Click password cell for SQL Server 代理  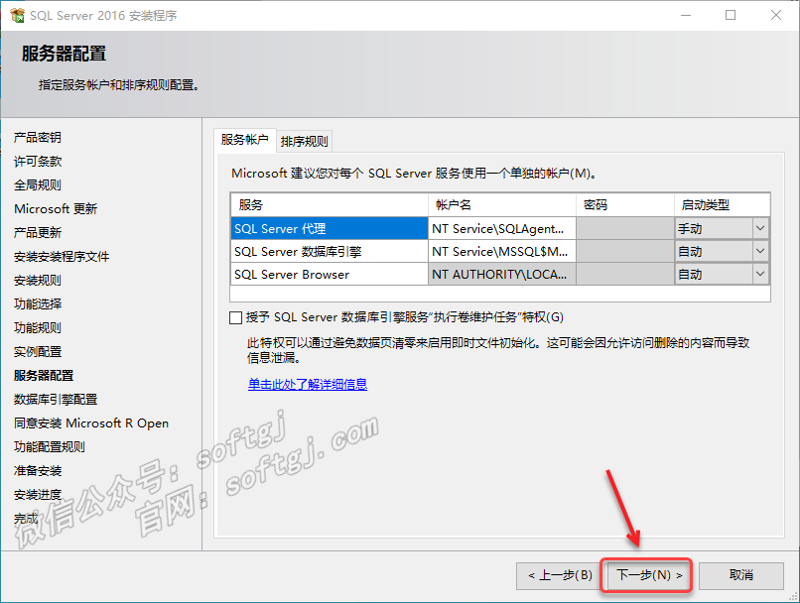[x=625, y=228]
